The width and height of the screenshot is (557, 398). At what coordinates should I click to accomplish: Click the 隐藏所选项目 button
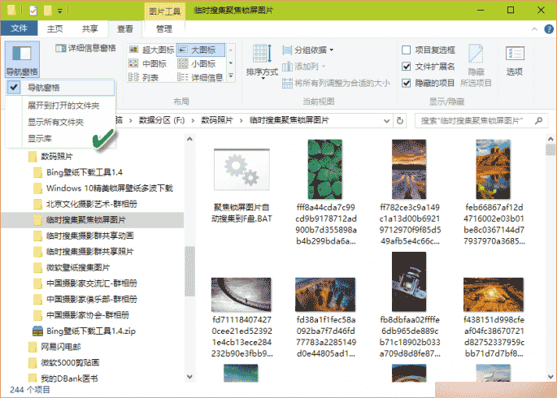tap(476, 66)
